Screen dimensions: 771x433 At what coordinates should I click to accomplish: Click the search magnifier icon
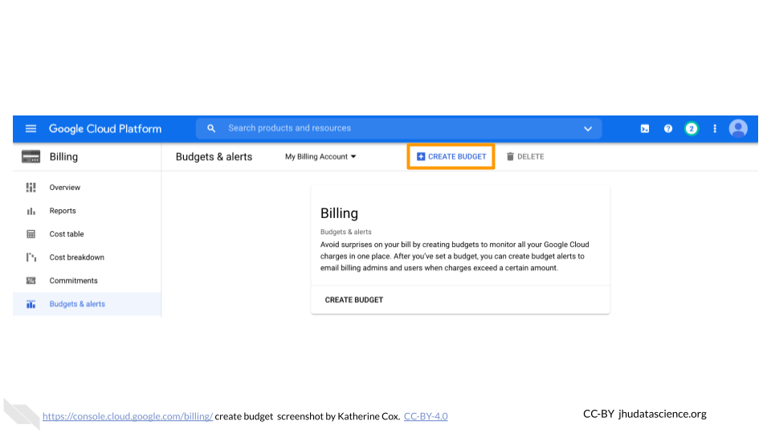[211, 128]
